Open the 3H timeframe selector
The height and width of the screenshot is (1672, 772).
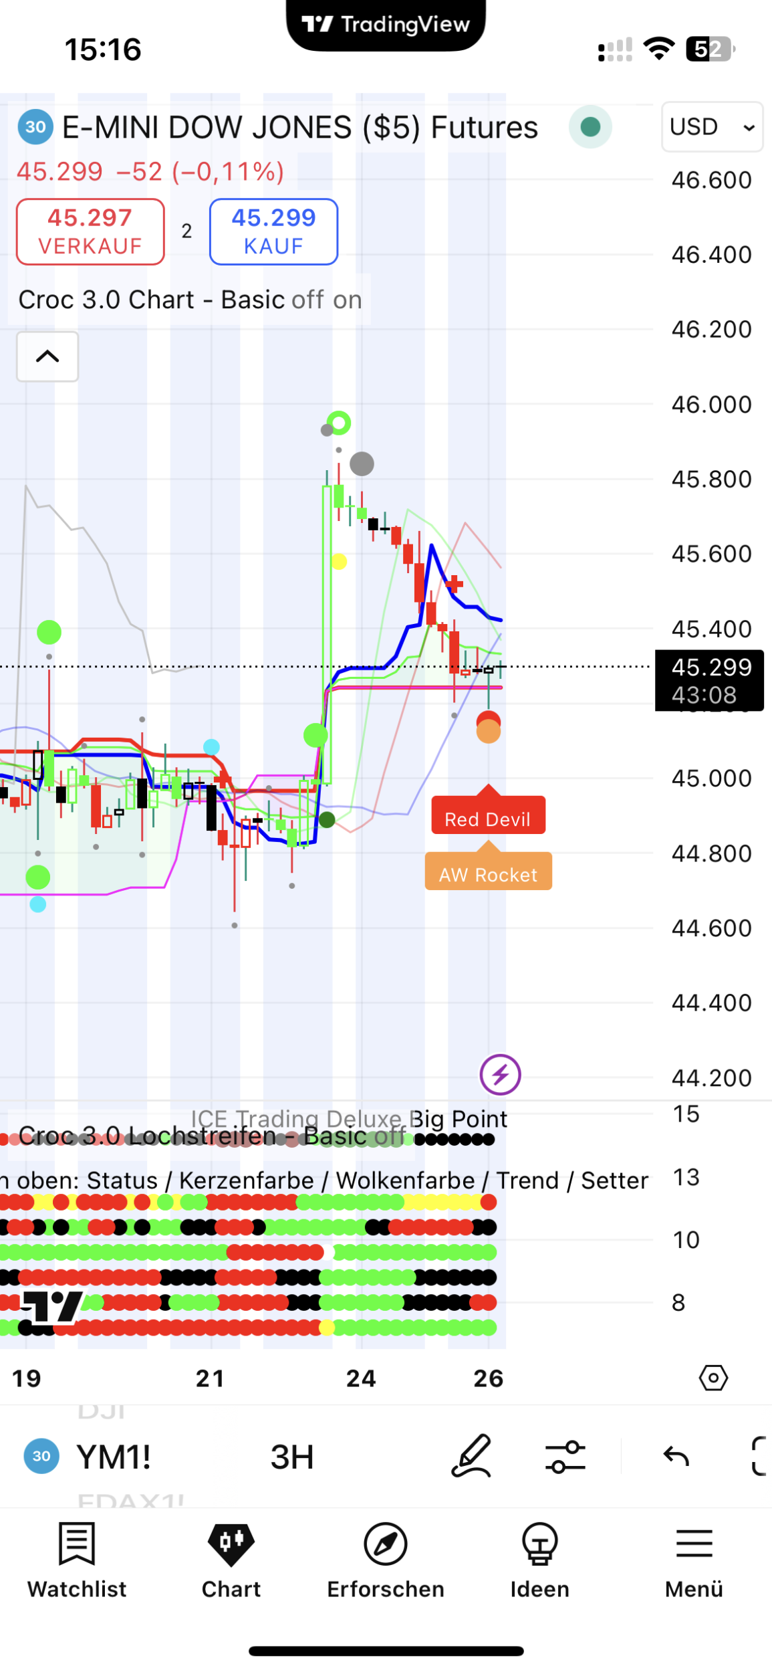coord(292,1457)
